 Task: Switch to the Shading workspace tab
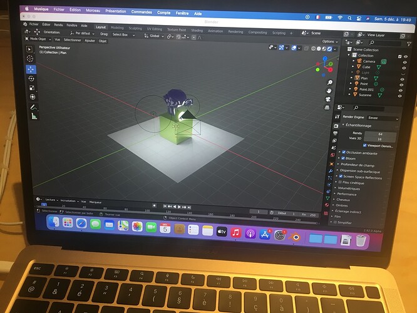coord(197,30)
